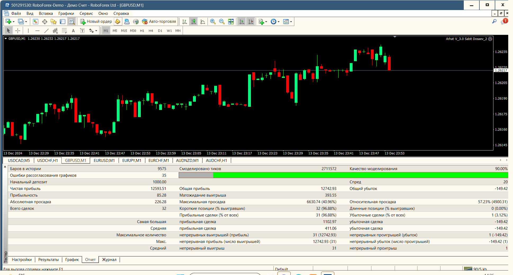513x275 pixels.
Task: Open the cloud-and-user icon beside the MetaEditor book
Action: click(127, 22)
